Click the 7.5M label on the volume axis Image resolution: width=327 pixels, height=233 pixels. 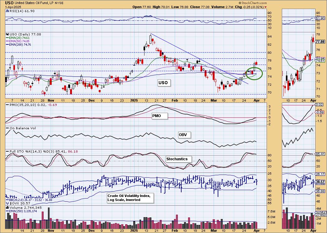272,212
